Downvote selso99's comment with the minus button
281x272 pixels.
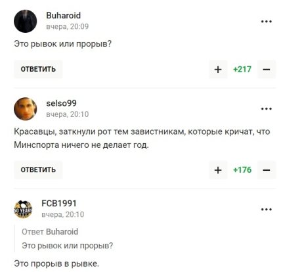point(267,170)
